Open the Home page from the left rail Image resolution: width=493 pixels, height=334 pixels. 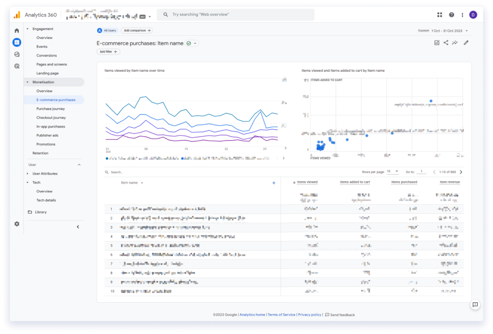pyautogui.click(x=16, y=30)
